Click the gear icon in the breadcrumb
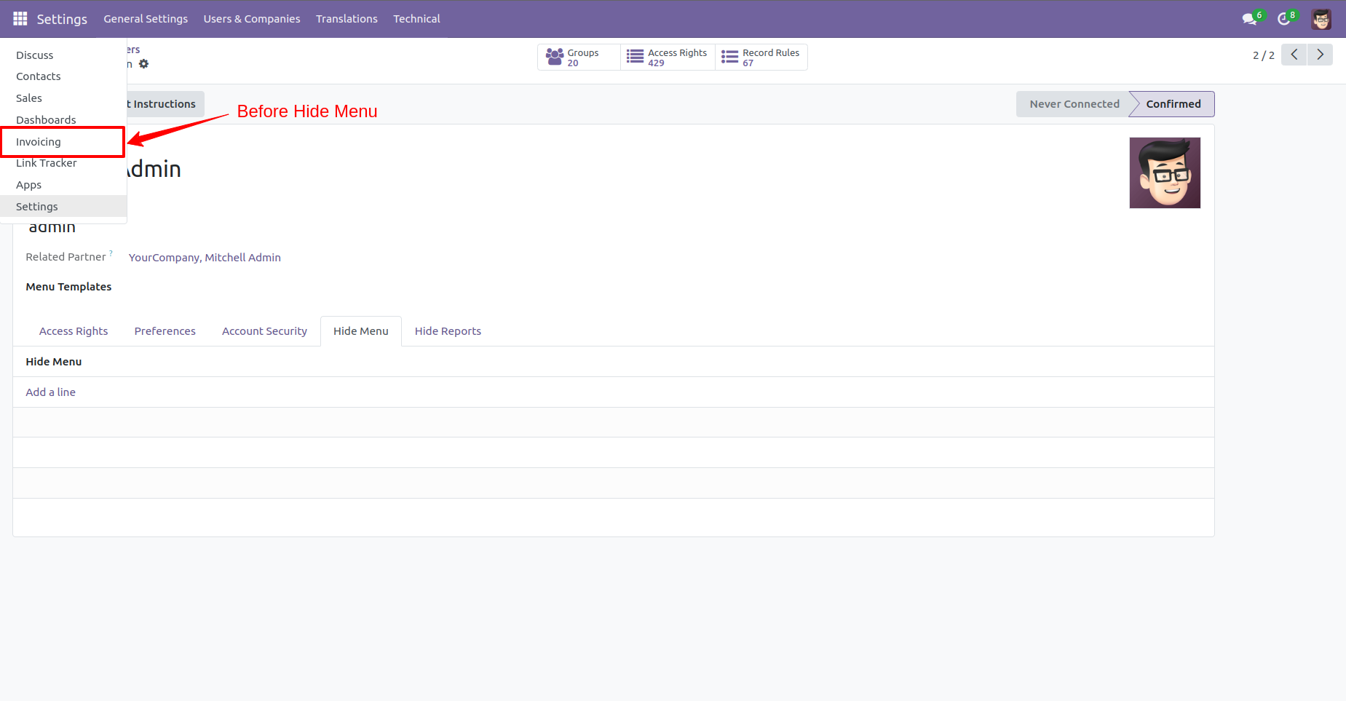 [x=144, y=64]
